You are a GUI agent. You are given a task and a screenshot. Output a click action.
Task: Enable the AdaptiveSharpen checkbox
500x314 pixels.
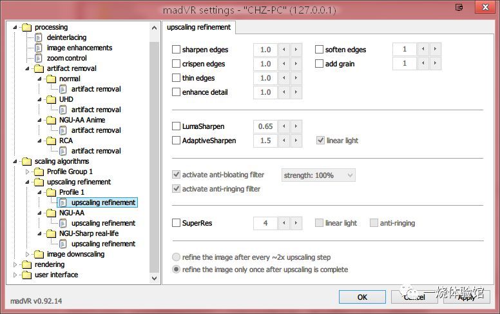(x=176, y=141)
